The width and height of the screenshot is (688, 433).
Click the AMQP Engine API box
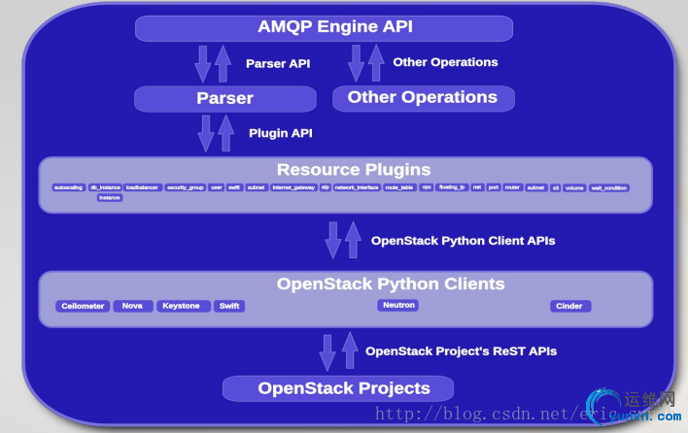pos(324,28)
